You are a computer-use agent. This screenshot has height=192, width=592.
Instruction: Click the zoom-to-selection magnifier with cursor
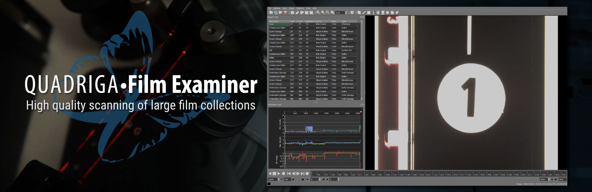tap(332, 13)
